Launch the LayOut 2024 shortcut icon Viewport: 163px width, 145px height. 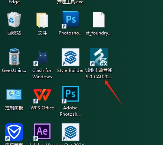click(71, 132)
